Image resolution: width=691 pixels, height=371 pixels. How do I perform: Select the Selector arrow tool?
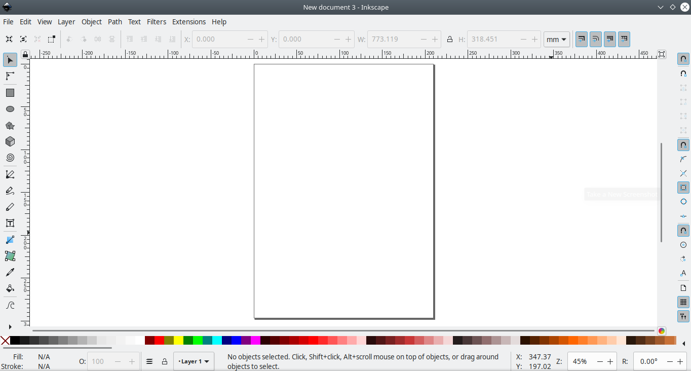click(10, 60)
